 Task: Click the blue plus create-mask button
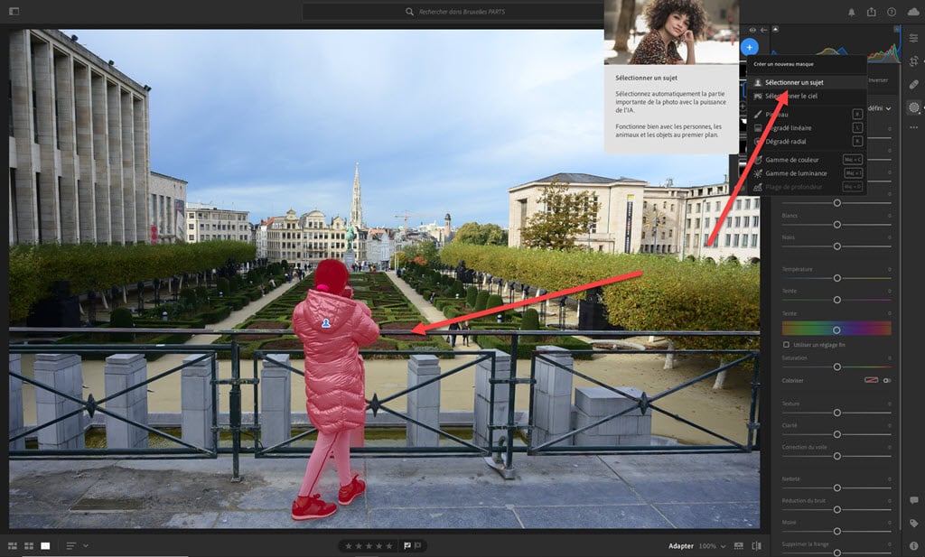749,47
